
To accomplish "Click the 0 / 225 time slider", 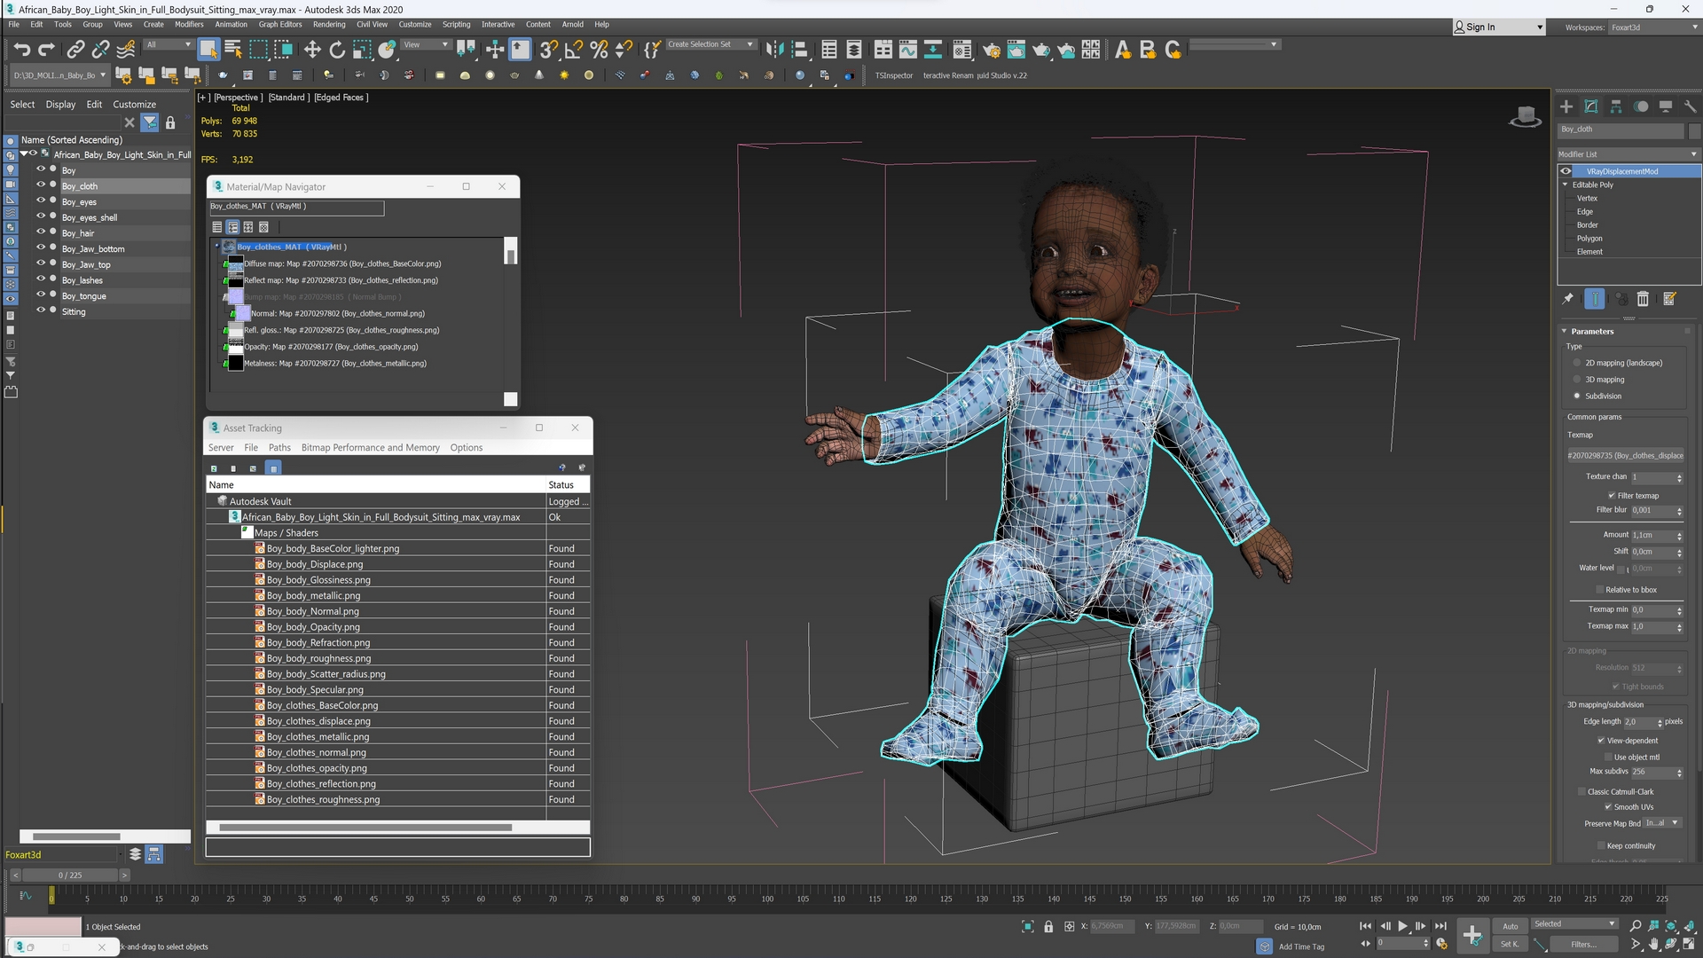I will pyautogui.click(x=69, y=876).
